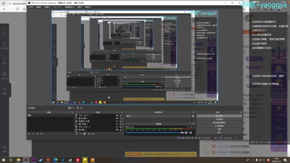This screenshot has width=290, height=163.
Task: Pop out the 转场特效 dock panel icon
Action: pos(194,112)
